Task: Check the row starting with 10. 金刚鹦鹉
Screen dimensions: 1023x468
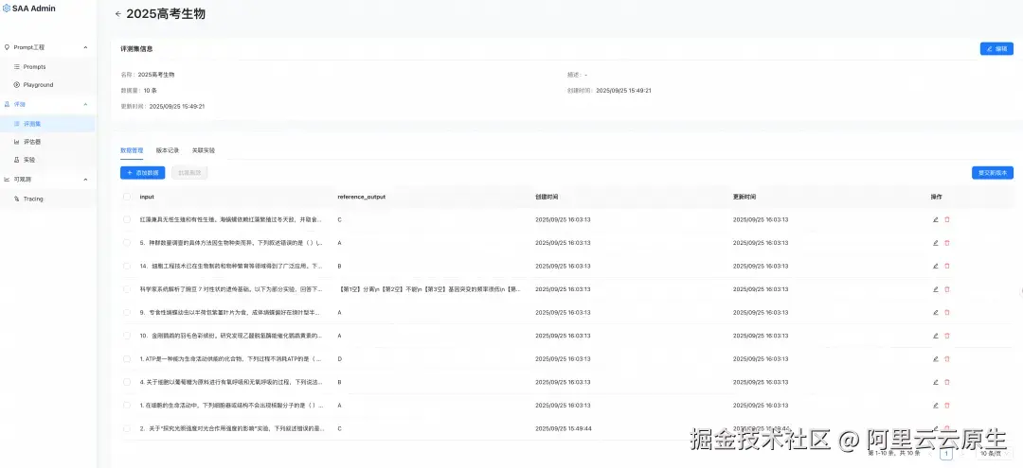Action: point(127,336)
